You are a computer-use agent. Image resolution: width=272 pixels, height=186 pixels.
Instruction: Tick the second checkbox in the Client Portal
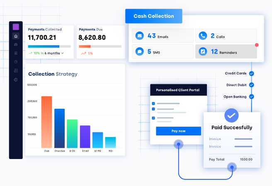click(153, 109)
